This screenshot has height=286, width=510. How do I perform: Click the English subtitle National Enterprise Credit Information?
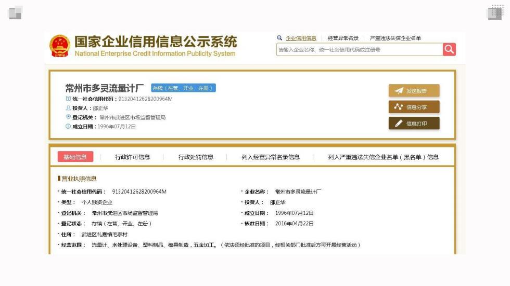point(155,53)
